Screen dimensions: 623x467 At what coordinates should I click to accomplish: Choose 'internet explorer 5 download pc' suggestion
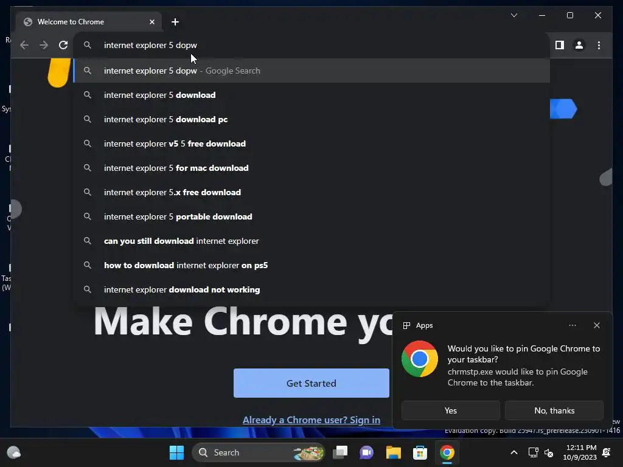pyautogui.click(x=311, y=119)
